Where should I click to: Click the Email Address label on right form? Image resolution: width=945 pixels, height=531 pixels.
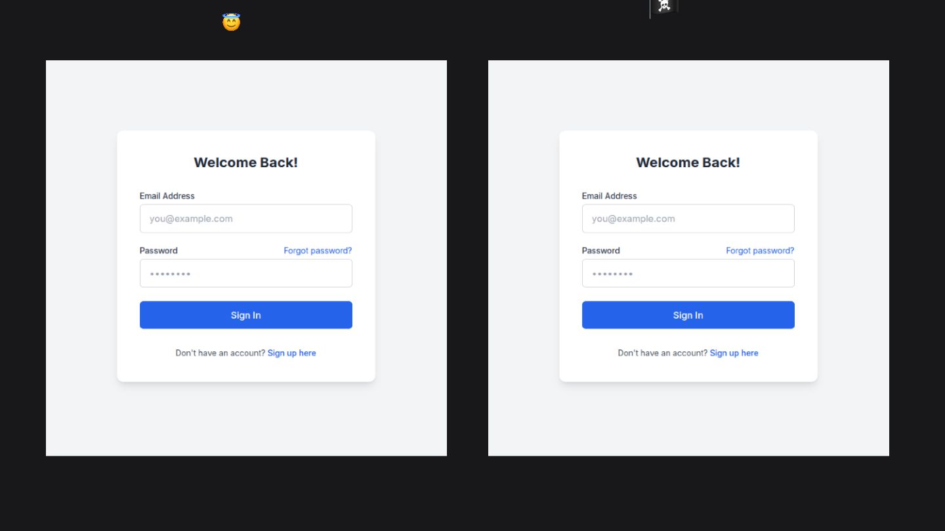tap(609, 196)
